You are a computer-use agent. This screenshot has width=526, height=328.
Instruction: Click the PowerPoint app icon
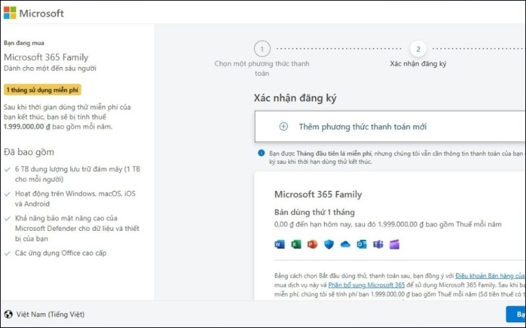click(312, 245)
